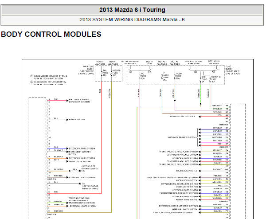Select the "BLK/WHT" wire label at pin 1Q

[x=59, y=150]
